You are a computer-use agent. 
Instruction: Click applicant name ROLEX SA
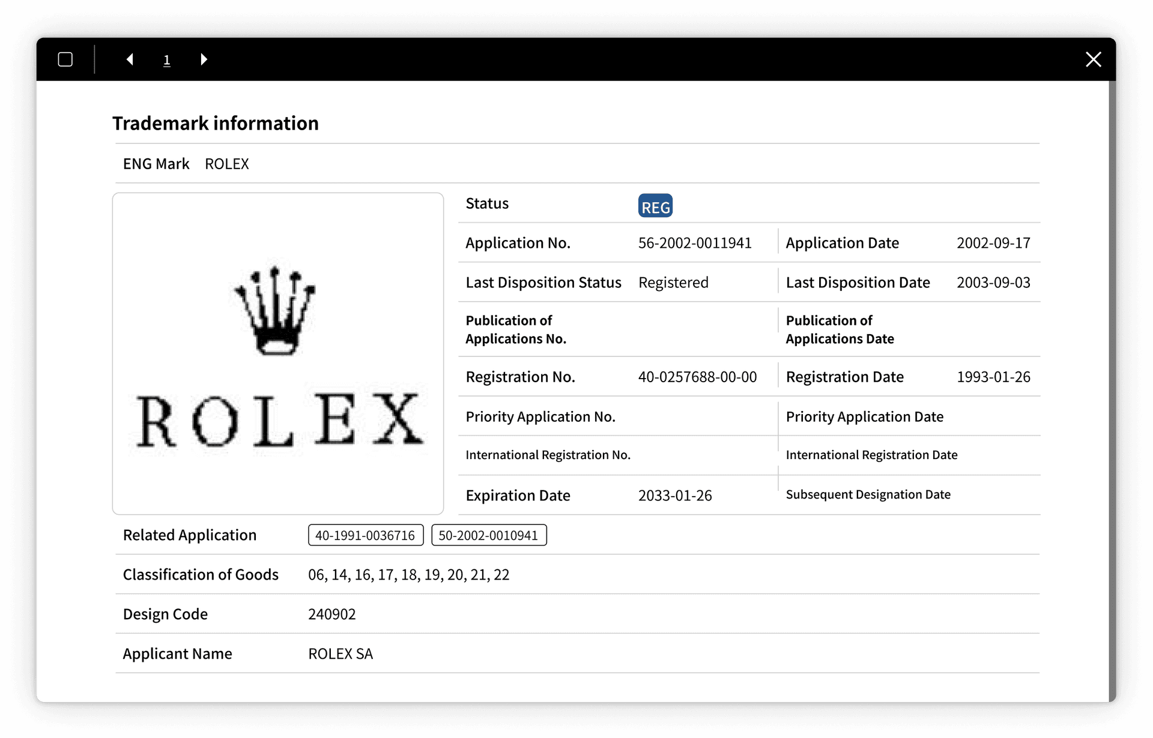[340, 654]
